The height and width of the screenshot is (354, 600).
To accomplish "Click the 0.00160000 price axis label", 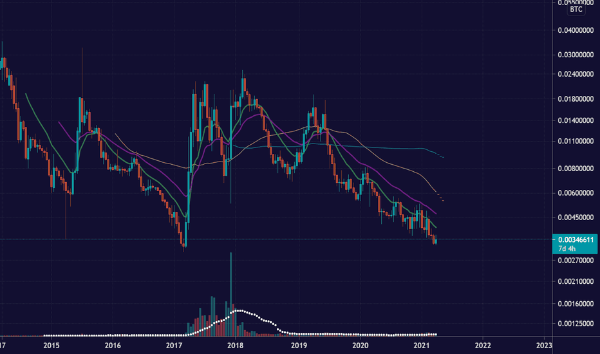I will [576, 304].
